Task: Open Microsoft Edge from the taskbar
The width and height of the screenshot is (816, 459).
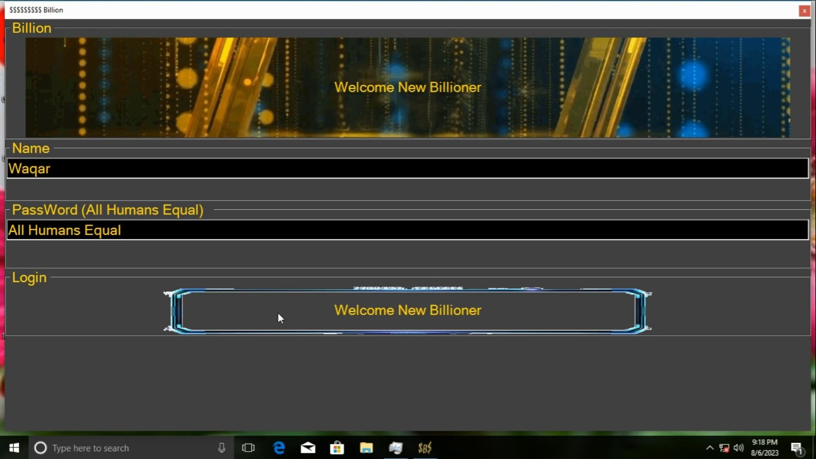Action: pyautogui.click(x=279, y=448)
